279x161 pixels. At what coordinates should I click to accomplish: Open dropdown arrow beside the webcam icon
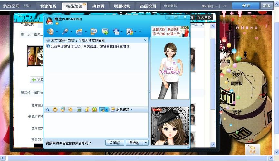pos(57,32)
